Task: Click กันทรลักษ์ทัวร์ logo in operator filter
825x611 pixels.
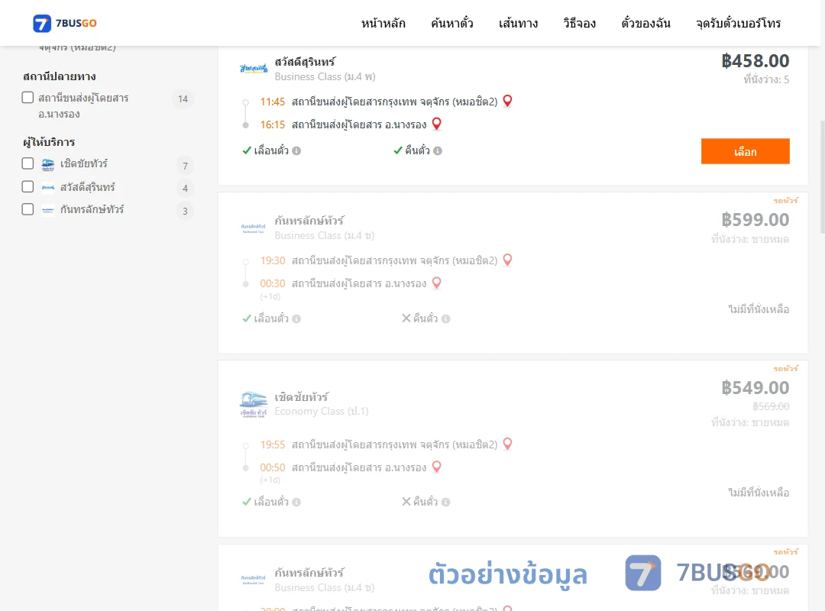Action: pyautogui.click(x=48, y=209)
